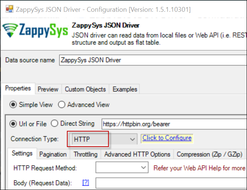Select the Settings sub-tab
This screenshot has width=247, height=190.
pyautogui.click(x=22, y=154)
